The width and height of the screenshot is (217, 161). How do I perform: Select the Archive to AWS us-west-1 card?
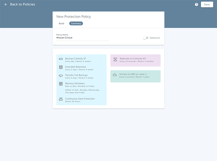[x=135, y=76]
